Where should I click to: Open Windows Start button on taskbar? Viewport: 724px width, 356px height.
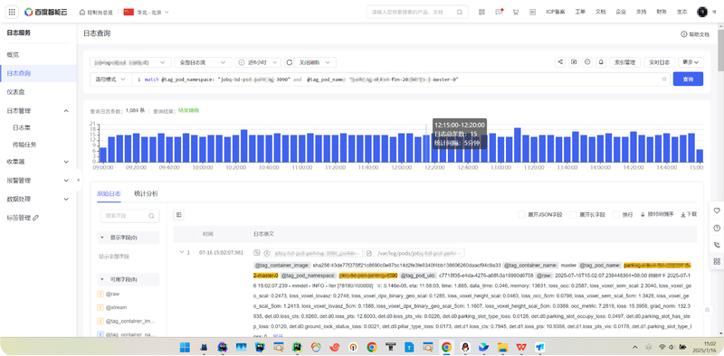(x=185, y=347)
